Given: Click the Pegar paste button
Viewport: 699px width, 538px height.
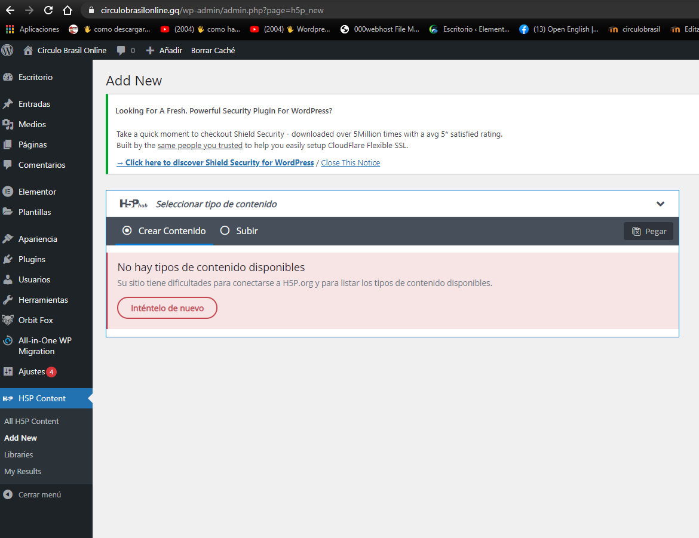Looking at the screenshot, I should pyautogui.click(x=648, y=231).
